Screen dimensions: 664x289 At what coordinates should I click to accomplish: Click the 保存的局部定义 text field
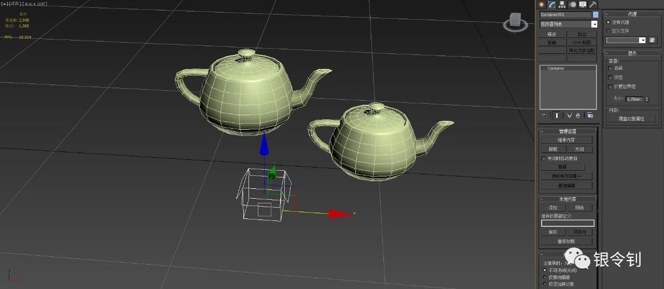click(x=568, y=223)
